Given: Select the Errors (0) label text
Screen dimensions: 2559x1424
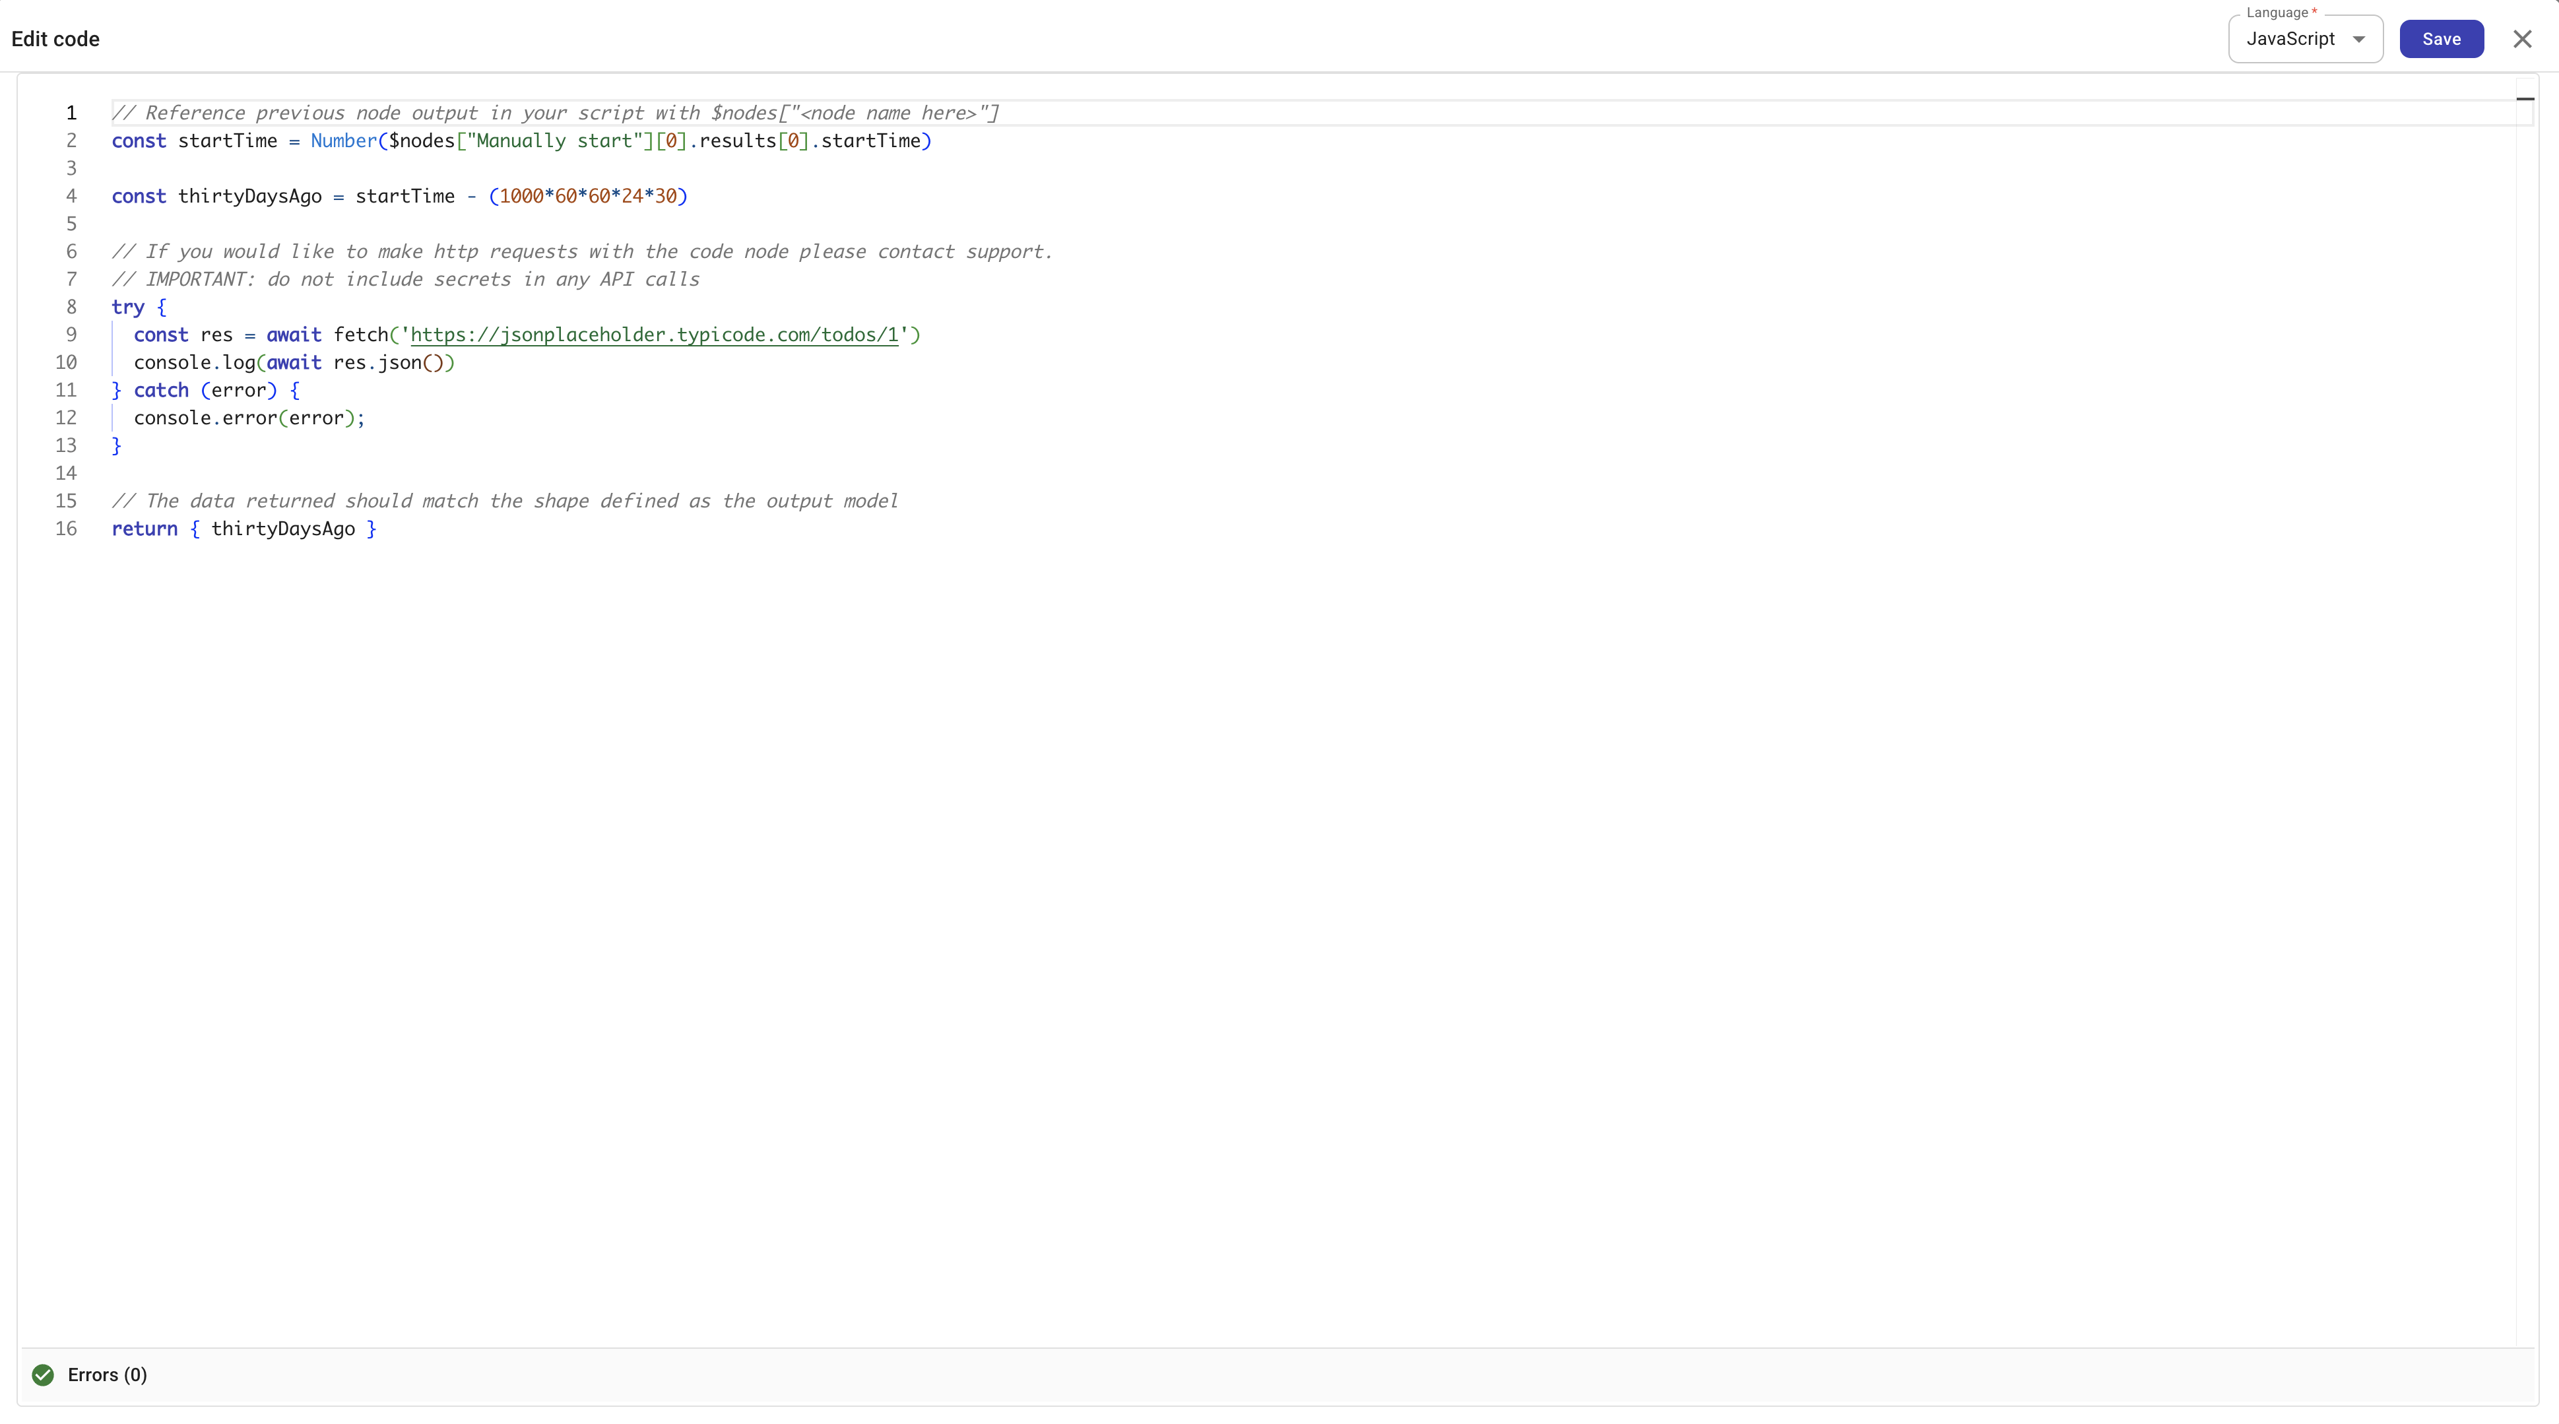Looking at the screenshot, I should click(x=106, y=1375).
